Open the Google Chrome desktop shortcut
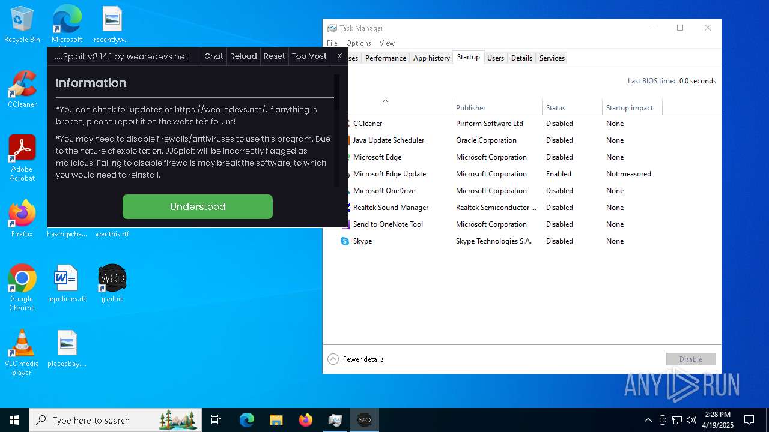 coord(22,287)
